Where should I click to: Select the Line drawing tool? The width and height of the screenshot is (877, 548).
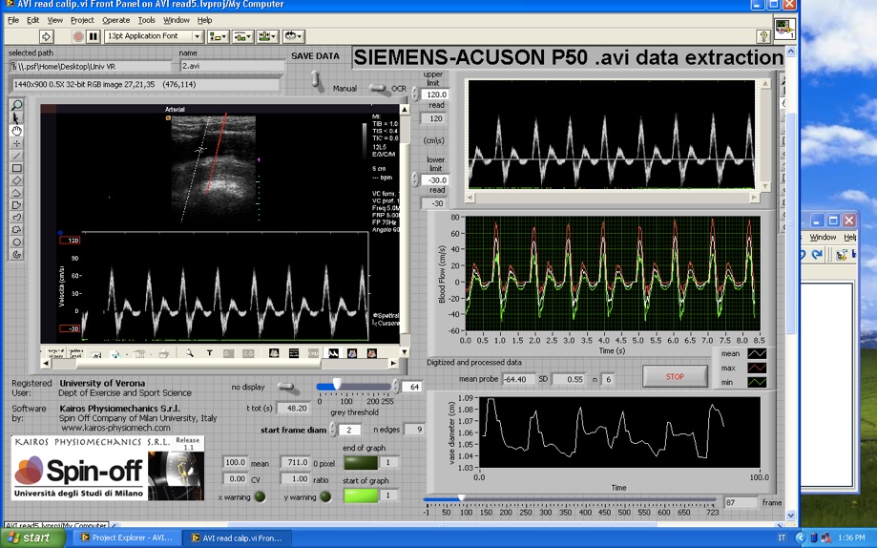click(x=17, y=156)
